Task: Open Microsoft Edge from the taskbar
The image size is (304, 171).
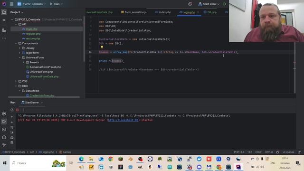Action: click(x=81, y=159)
